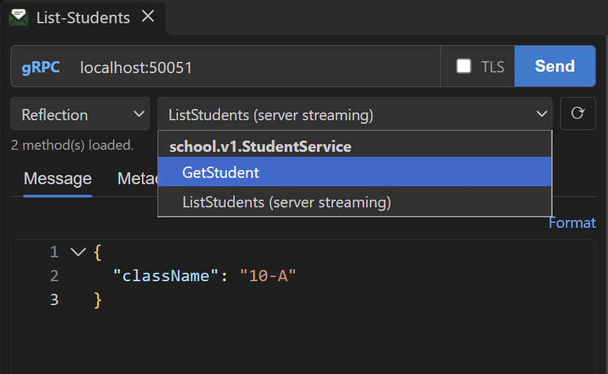Screen dimensions: 608x374
Task: Open the Reflection source dropdown
Action: [x=80, y=114]
